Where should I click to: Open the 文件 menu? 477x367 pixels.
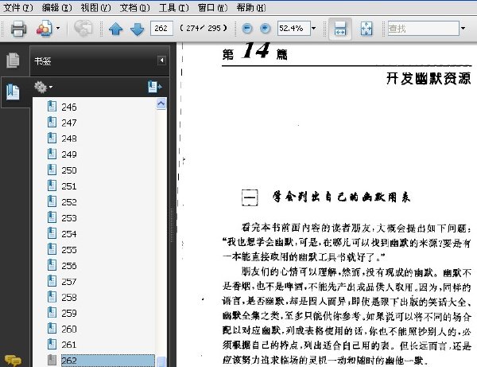pyautogui.click(x=18, y=8)
